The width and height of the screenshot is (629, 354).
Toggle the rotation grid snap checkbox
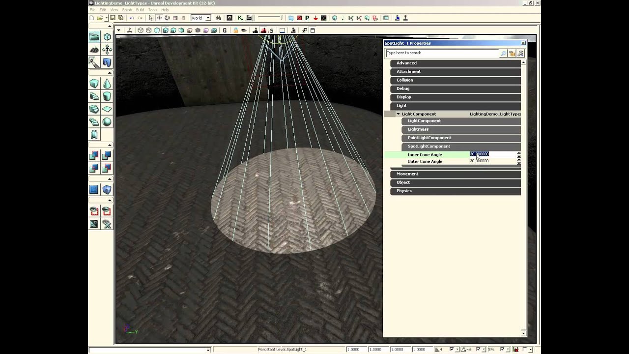pos(478,350)
